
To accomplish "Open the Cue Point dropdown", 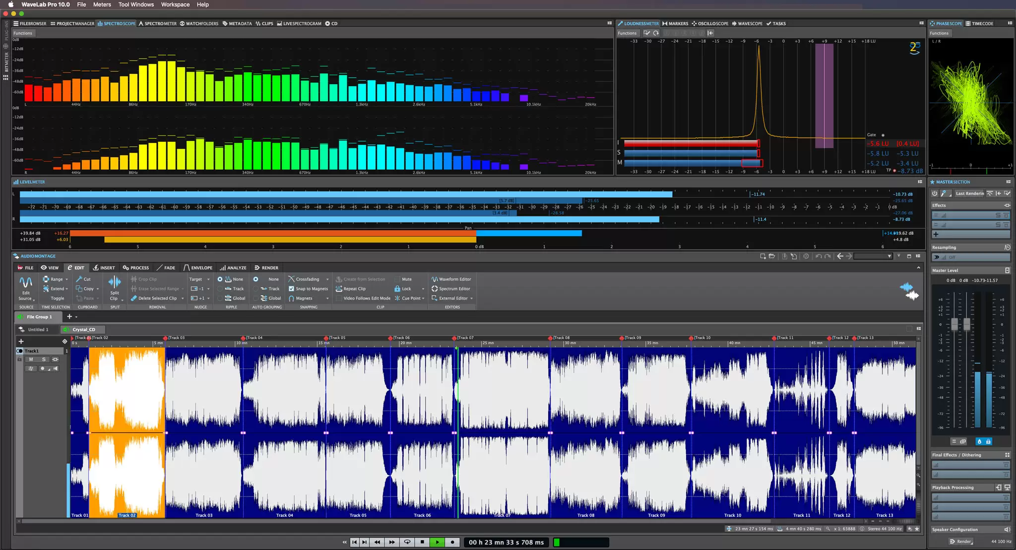I will coord(423,298).
